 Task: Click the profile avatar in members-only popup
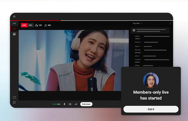tap(151, 80)
